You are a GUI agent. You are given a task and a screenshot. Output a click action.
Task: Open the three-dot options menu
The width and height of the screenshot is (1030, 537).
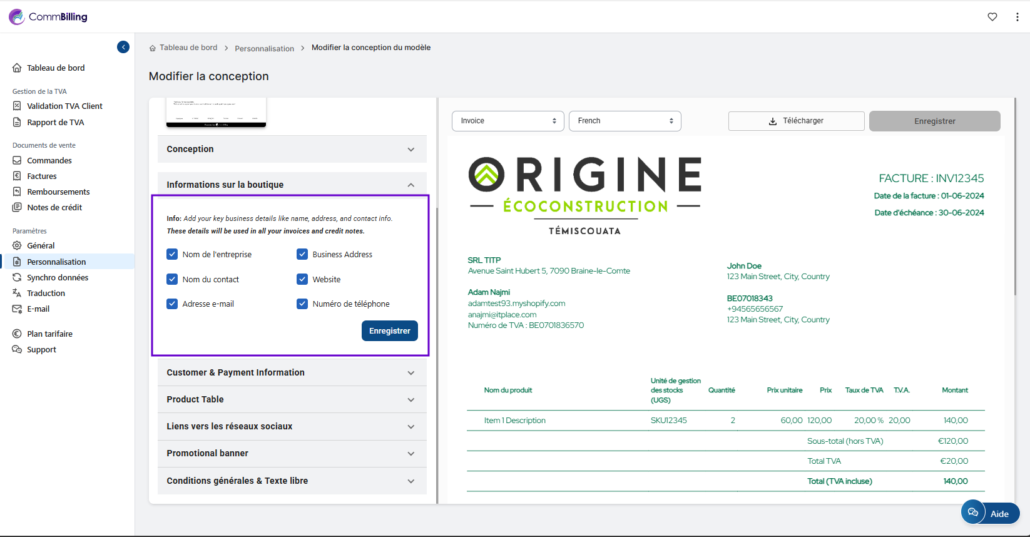point(1017,17)
